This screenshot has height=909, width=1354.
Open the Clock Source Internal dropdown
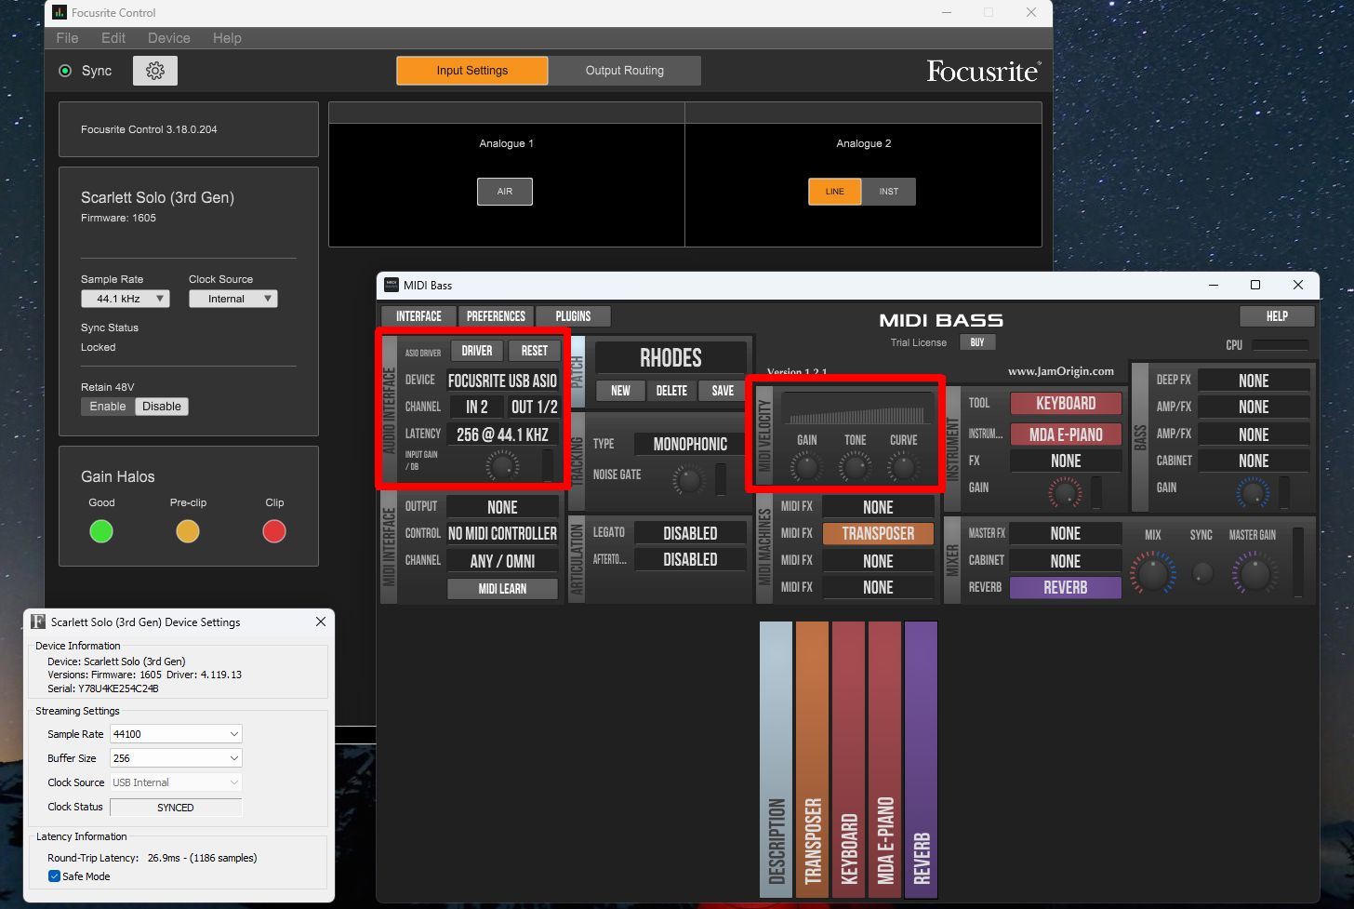(233, 299)
